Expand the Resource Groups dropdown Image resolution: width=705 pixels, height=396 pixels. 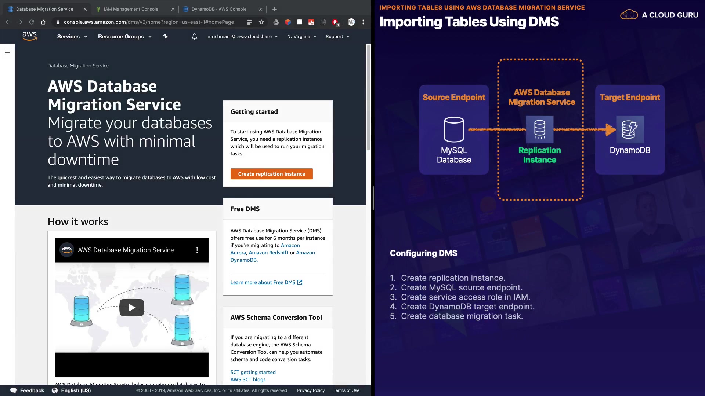[124, 37]
